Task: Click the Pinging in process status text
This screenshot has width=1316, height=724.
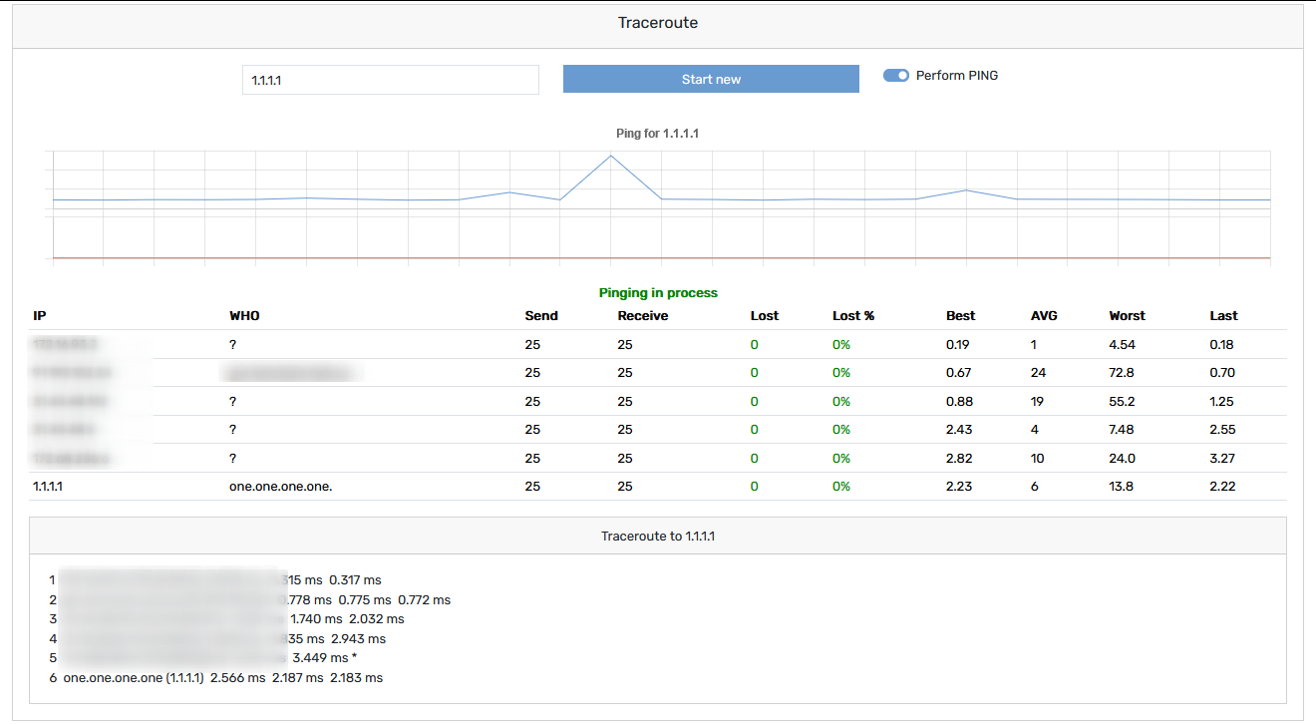Action: click(658, 293)
